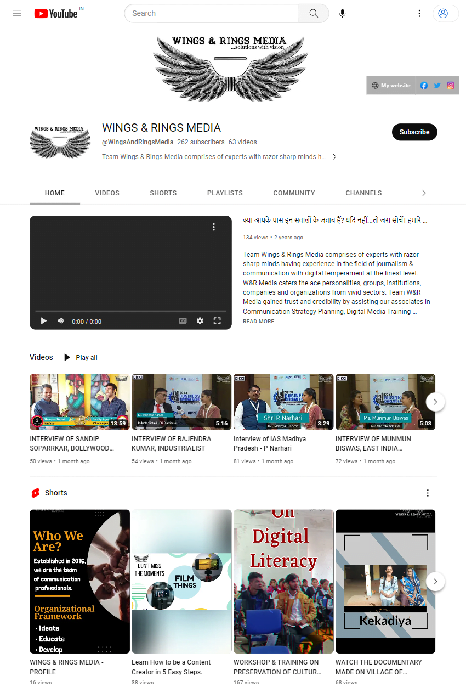This screenshot has height=687, width=466.
Task: Open 'INTERVIEW OF MUNMUN BISWAS' title
Action: tap(373, 443)
